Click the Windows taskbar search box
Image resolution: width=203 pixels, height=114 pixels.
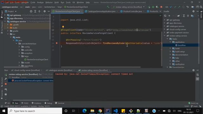point(35,111)
